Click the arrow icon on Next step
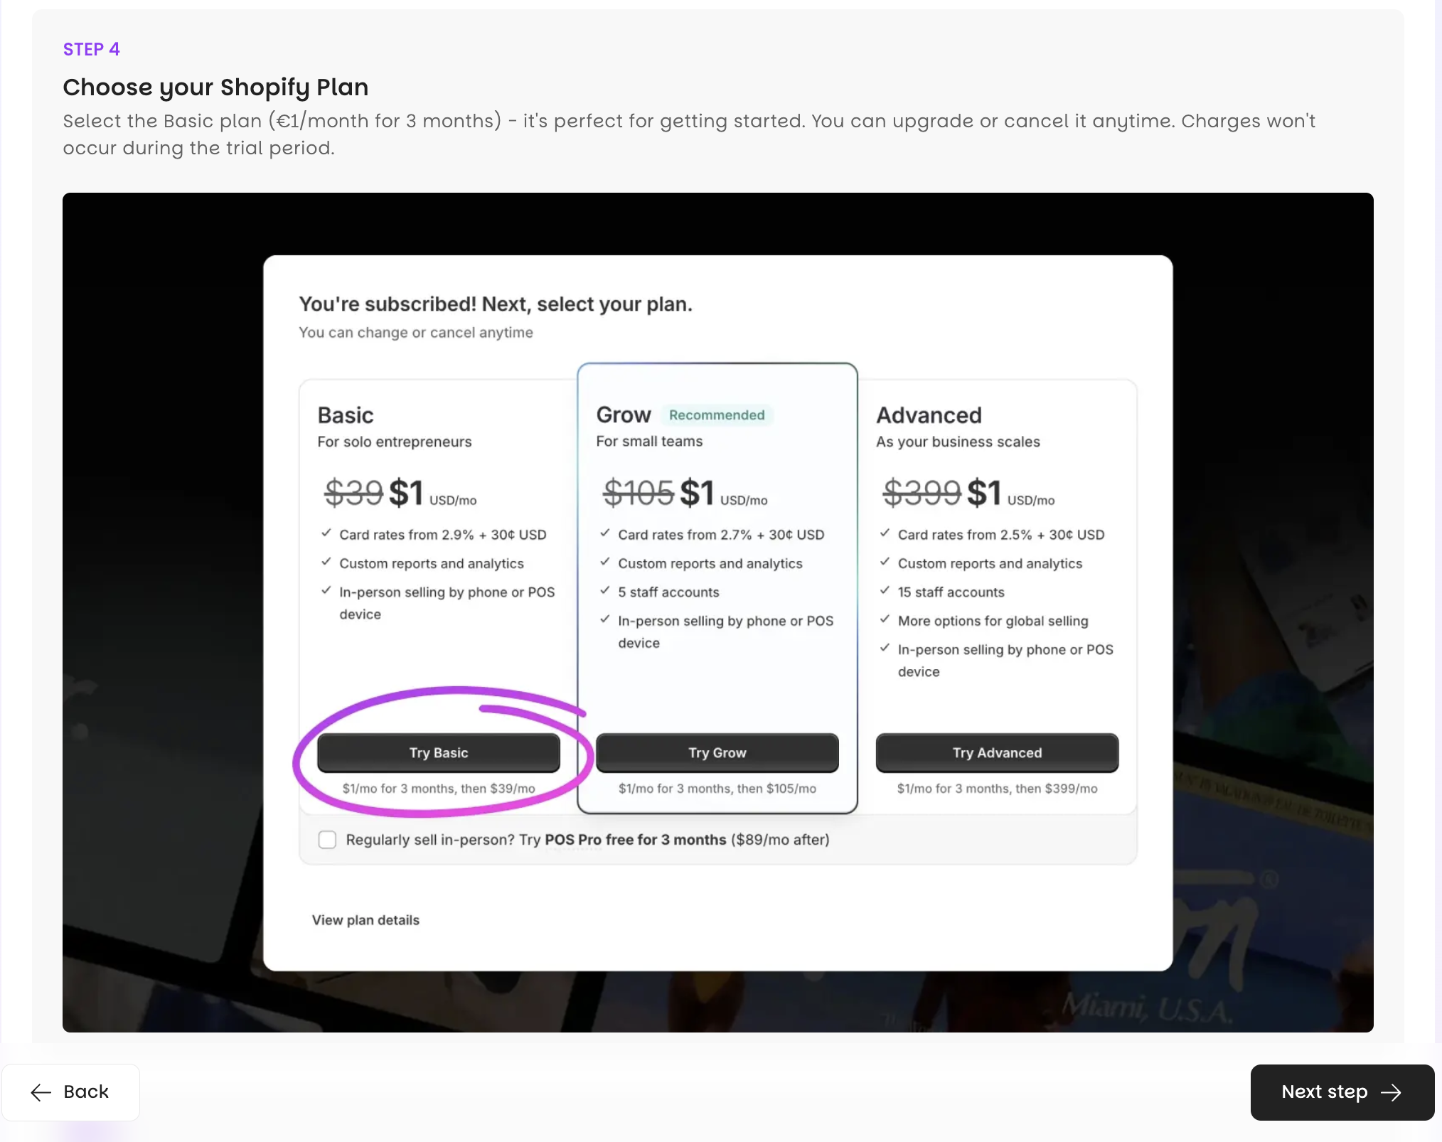 coord(1391,1092)
